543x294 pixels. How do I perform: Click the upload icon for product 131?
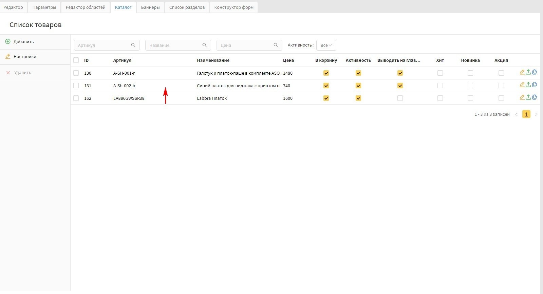pos(528,85)
